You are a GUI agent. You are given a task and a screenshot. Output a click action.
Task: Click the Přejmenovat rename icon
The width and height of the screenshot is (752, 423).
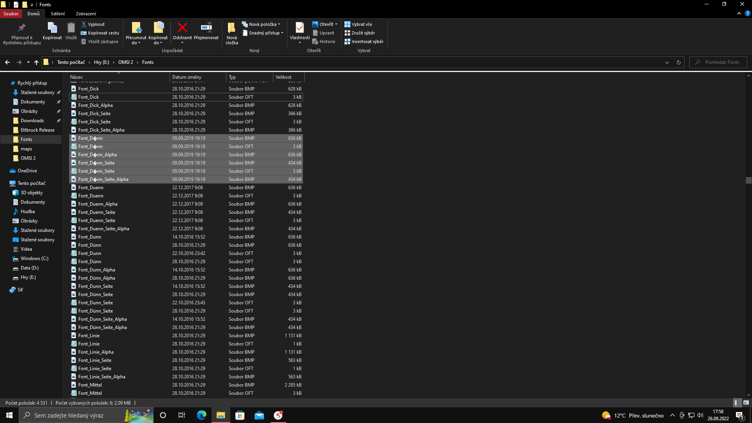tap(206, 28)
